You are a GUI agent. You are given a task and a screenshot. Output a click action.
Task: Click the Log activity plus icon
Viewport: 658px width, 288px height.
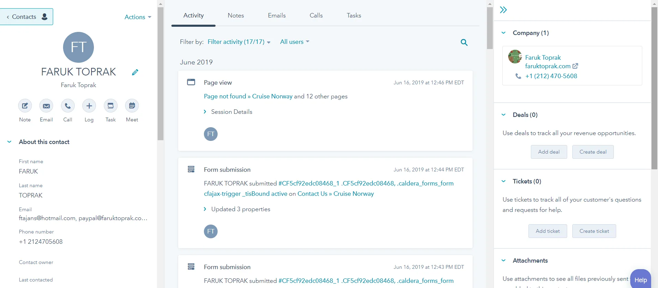pos(89,106)
